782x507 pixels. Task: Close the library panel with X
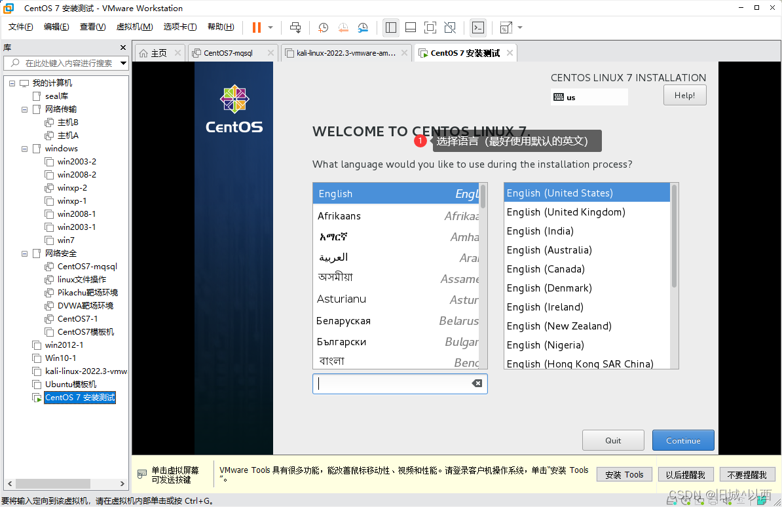click(123, 47)
